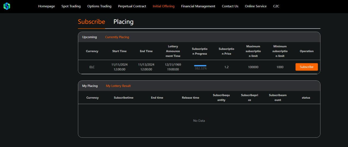Click the No Data message
This screenshot has width=348, height=147.
pyautogui.click(x=199, y=121)
